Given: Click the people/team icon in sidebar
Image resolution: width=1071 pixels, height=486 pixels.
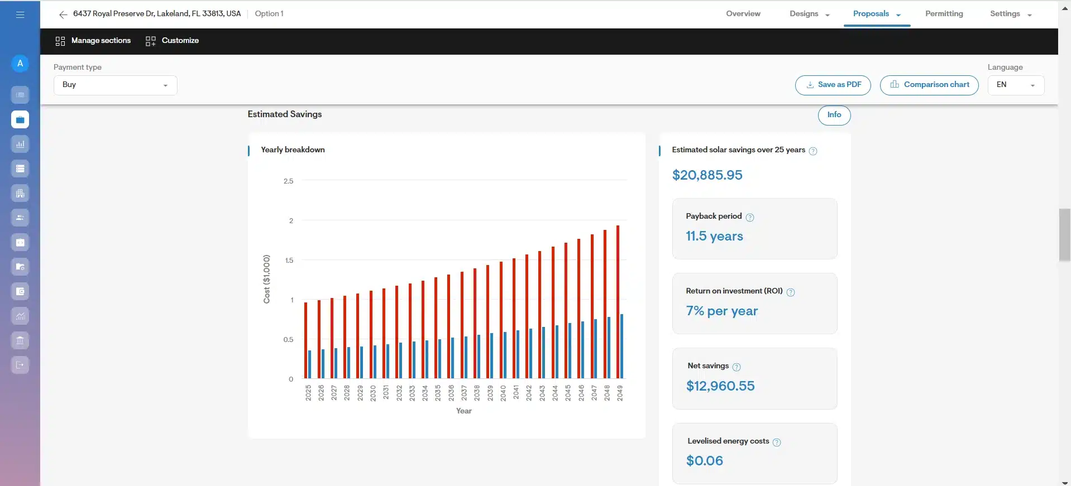Looking at the screenshot, I should tap(20, 218).
